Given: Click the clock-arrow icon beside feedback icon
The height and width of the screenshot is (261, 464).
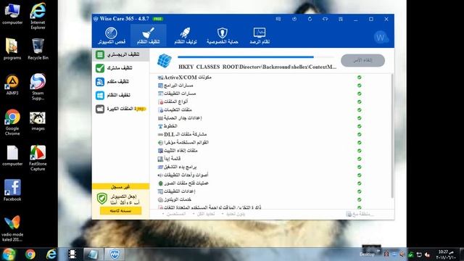Looking at the screenshot, I should 294,19.
